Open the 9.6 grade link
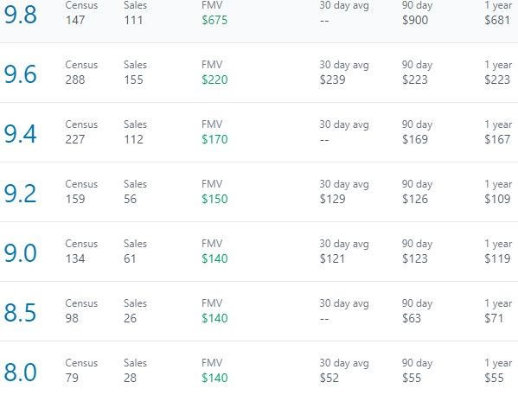This screenshot has width=518, height=395. coord(20,74)
